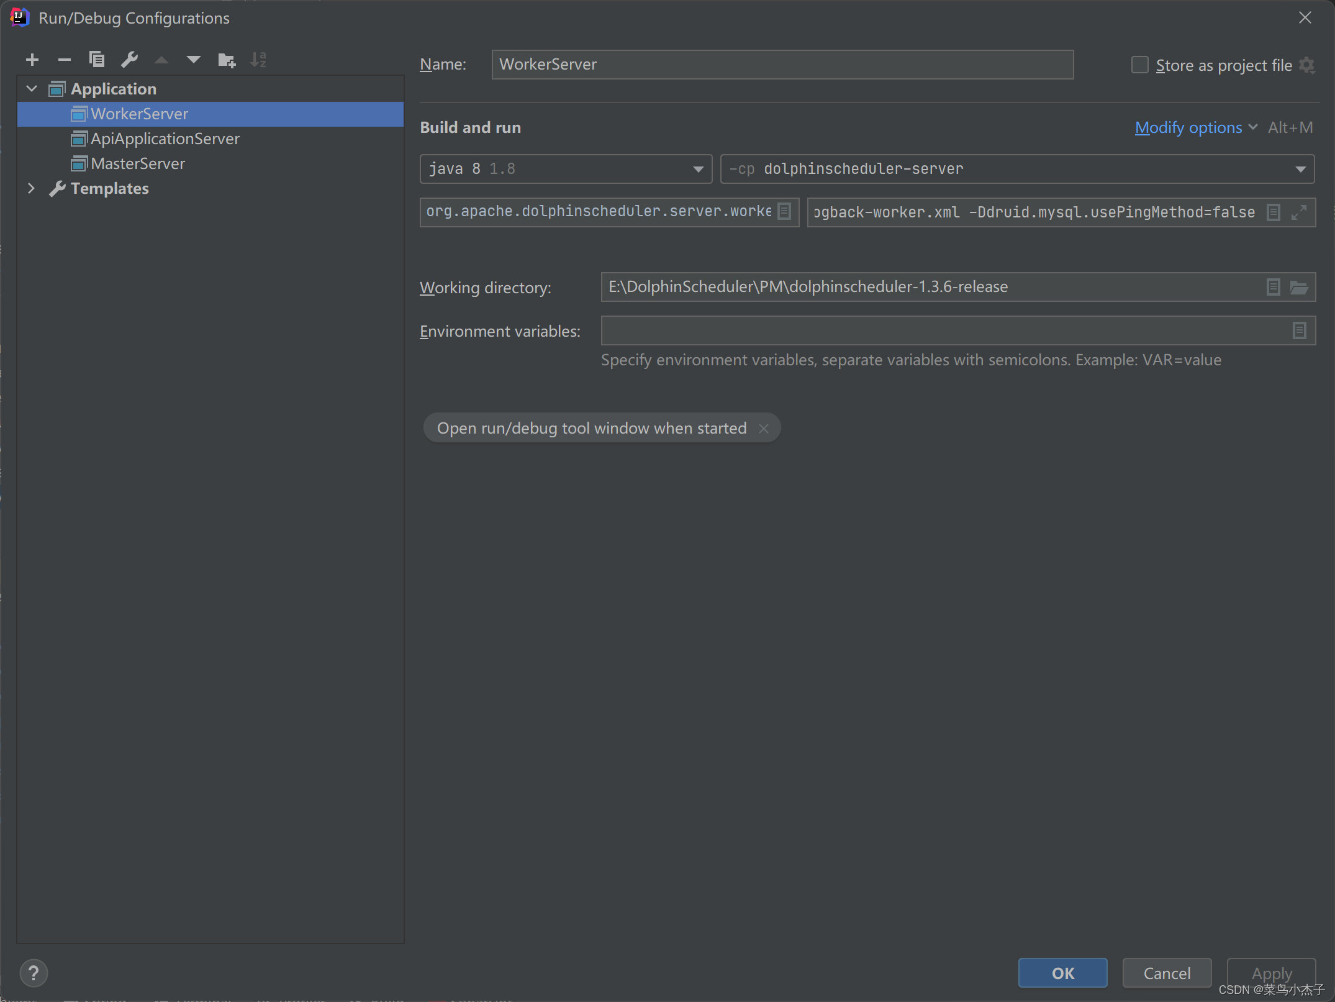The image size is (1335, 1002).
Task: Collapse the Application tree node
Action: click(x=32, y=89)
